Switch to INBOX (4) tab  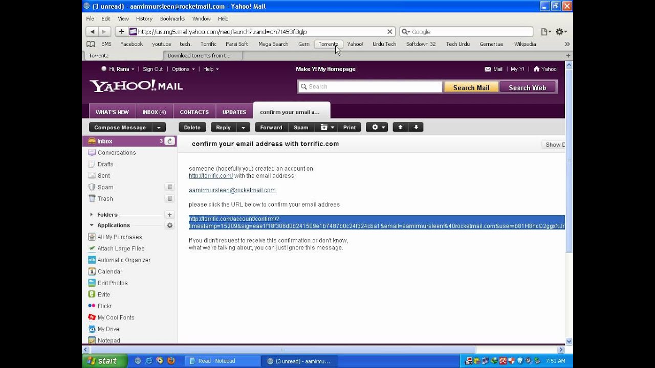tap(154, 112)
